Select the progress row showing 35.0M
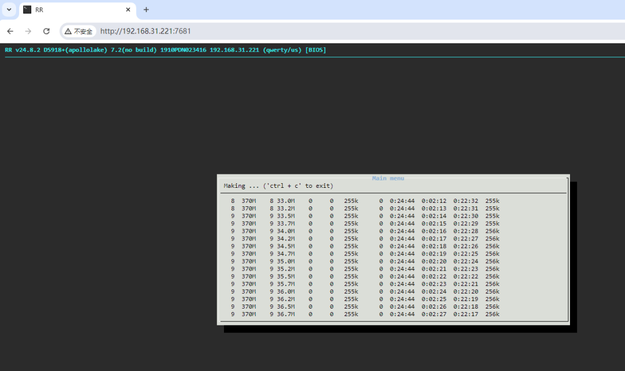The image size is (625, 371). [365, 261]
